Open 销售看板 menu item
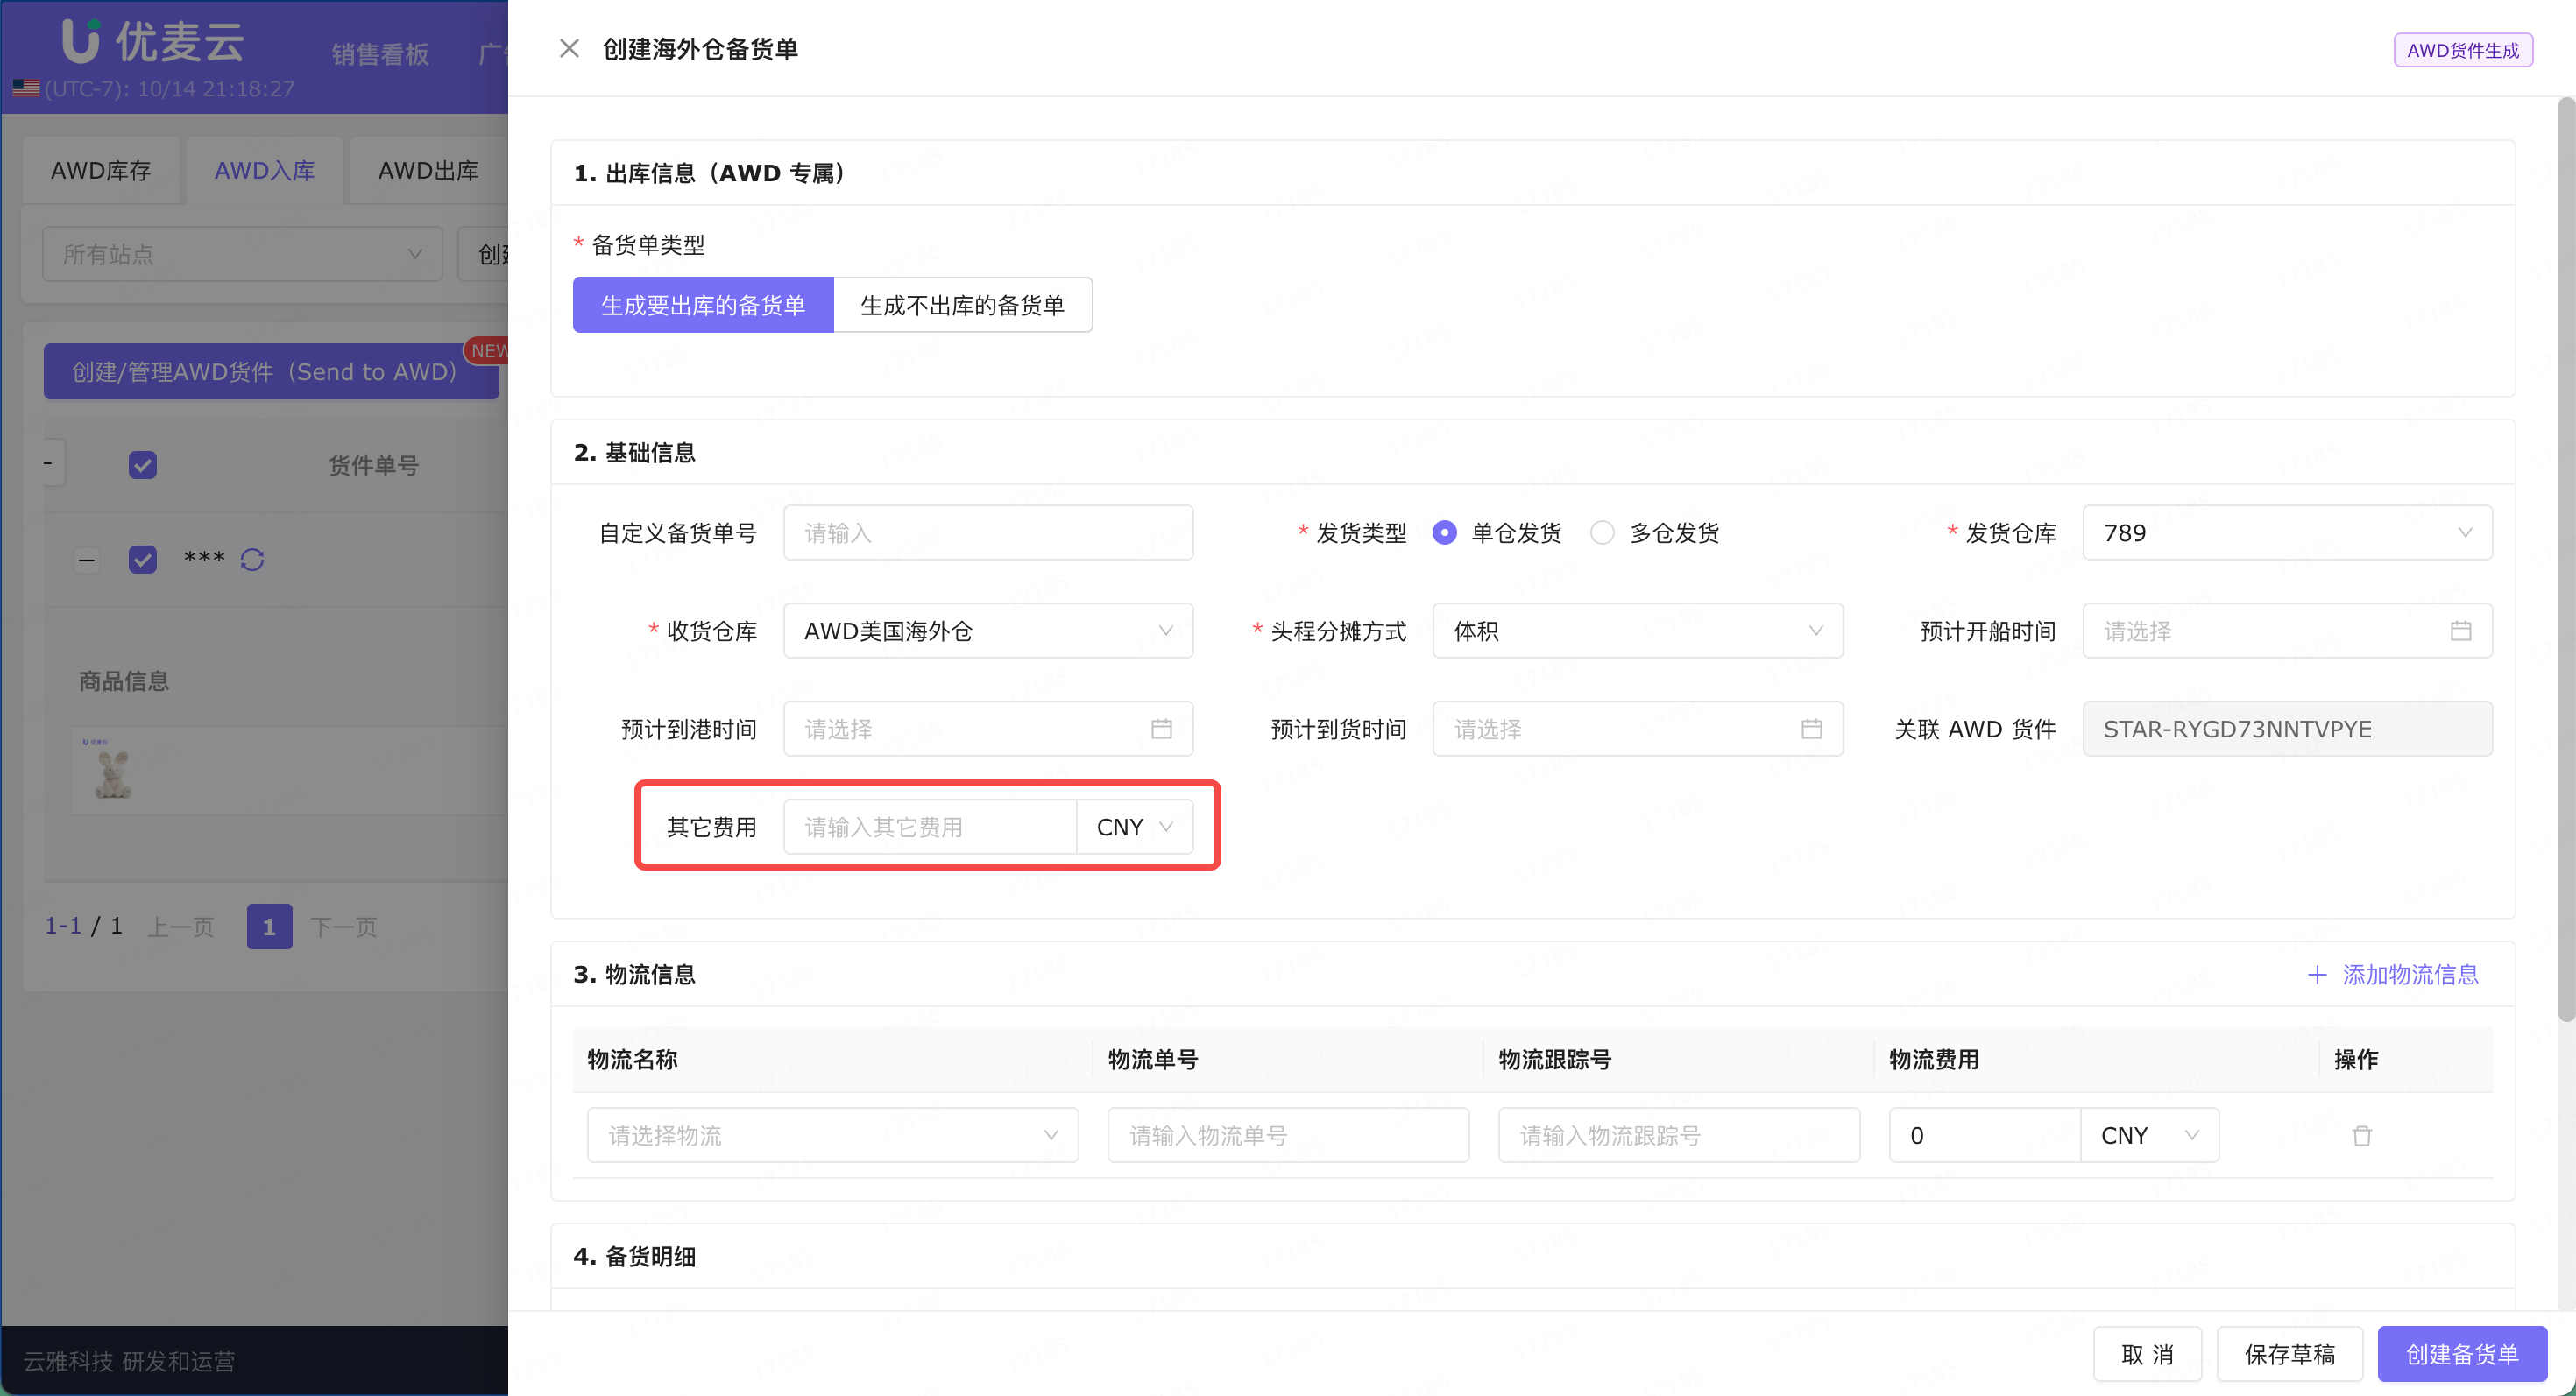The image size is (2576, 1396). pyautogui.click(x=380, y=54)
